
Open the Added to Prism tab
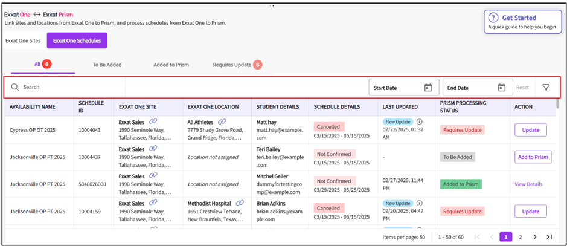[x=171, y=65]
